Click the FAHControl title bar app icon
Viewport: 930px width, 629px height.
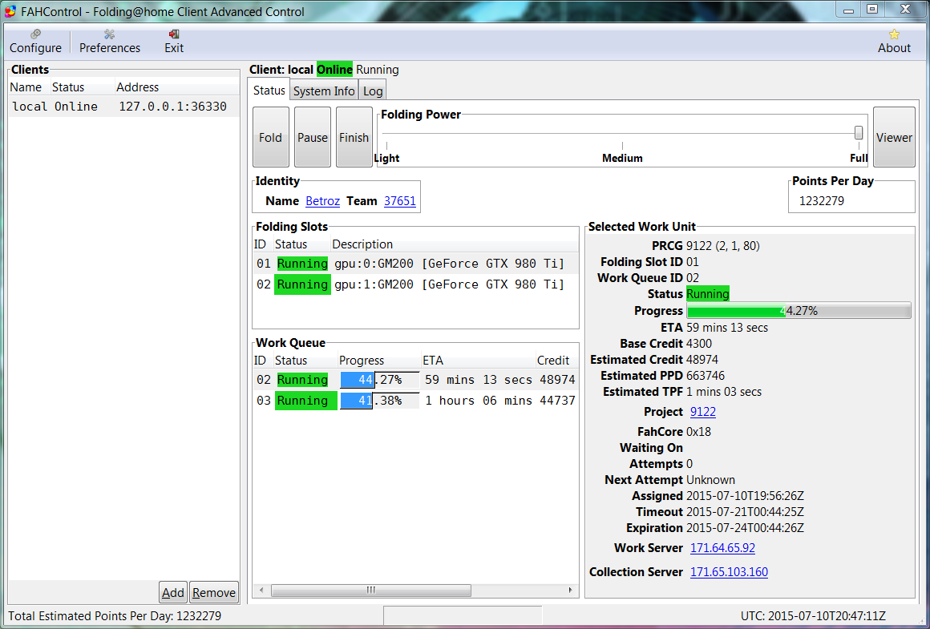10,11
